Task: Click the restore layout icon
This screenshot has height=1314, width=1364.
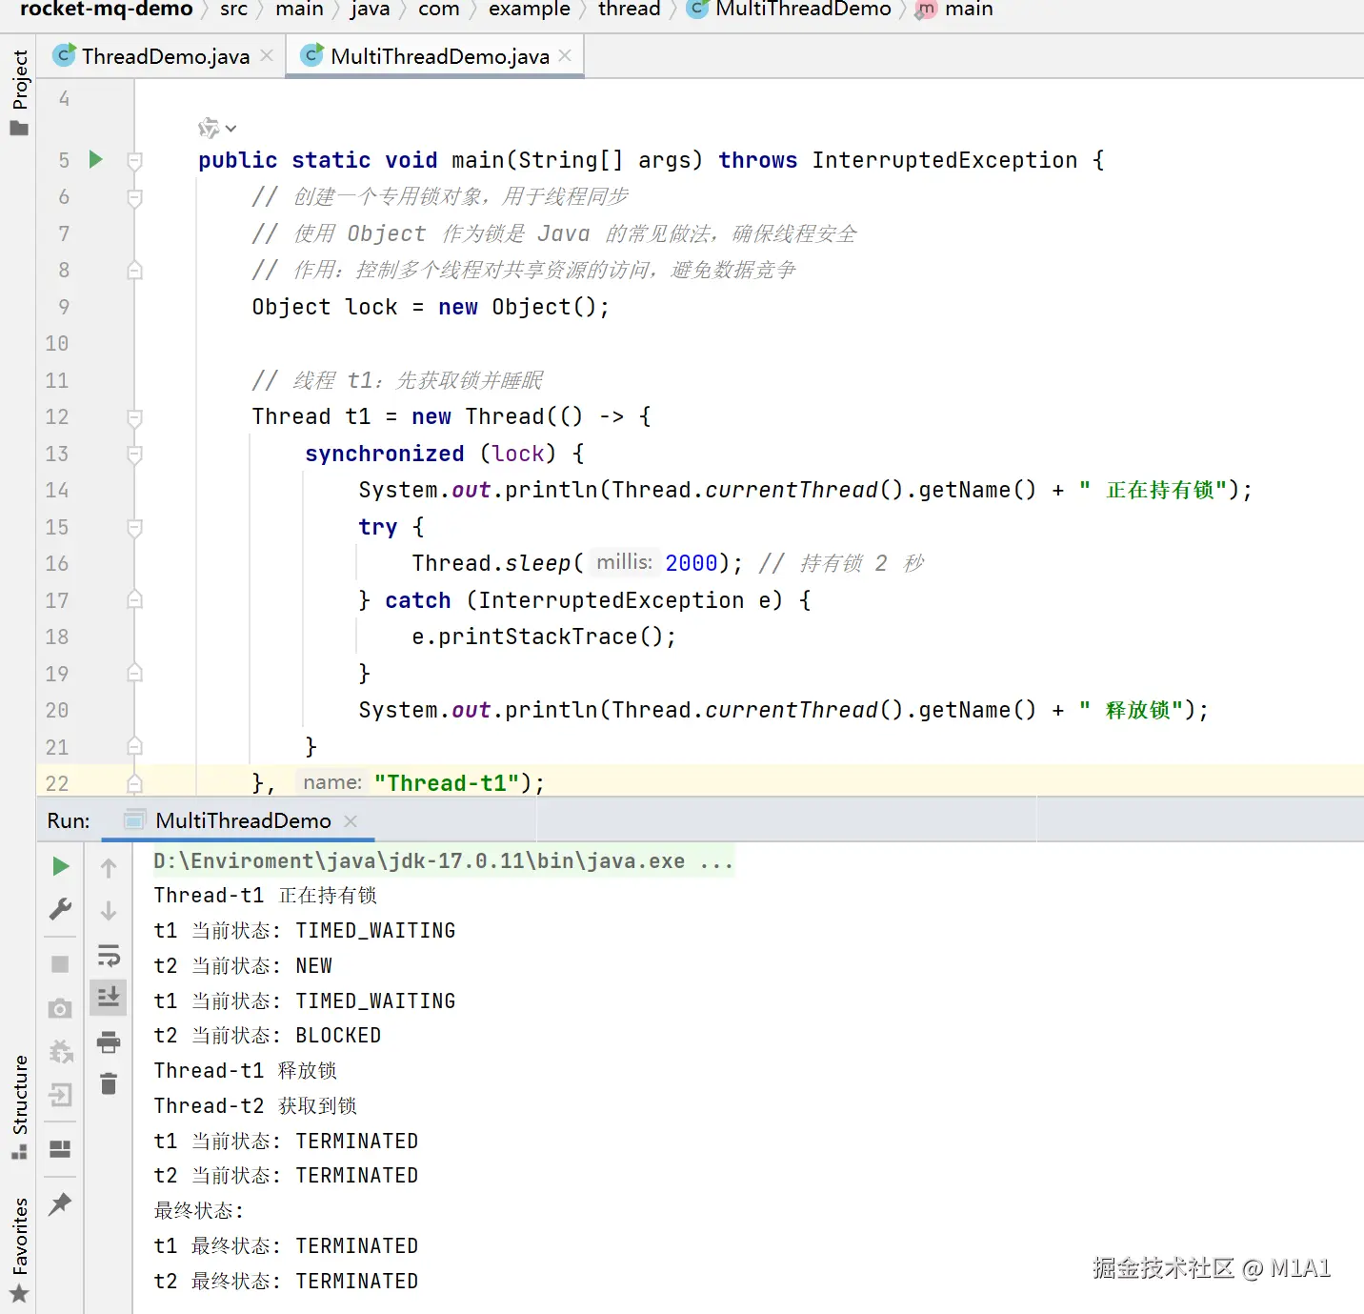Action: [x=60, y=1148]
